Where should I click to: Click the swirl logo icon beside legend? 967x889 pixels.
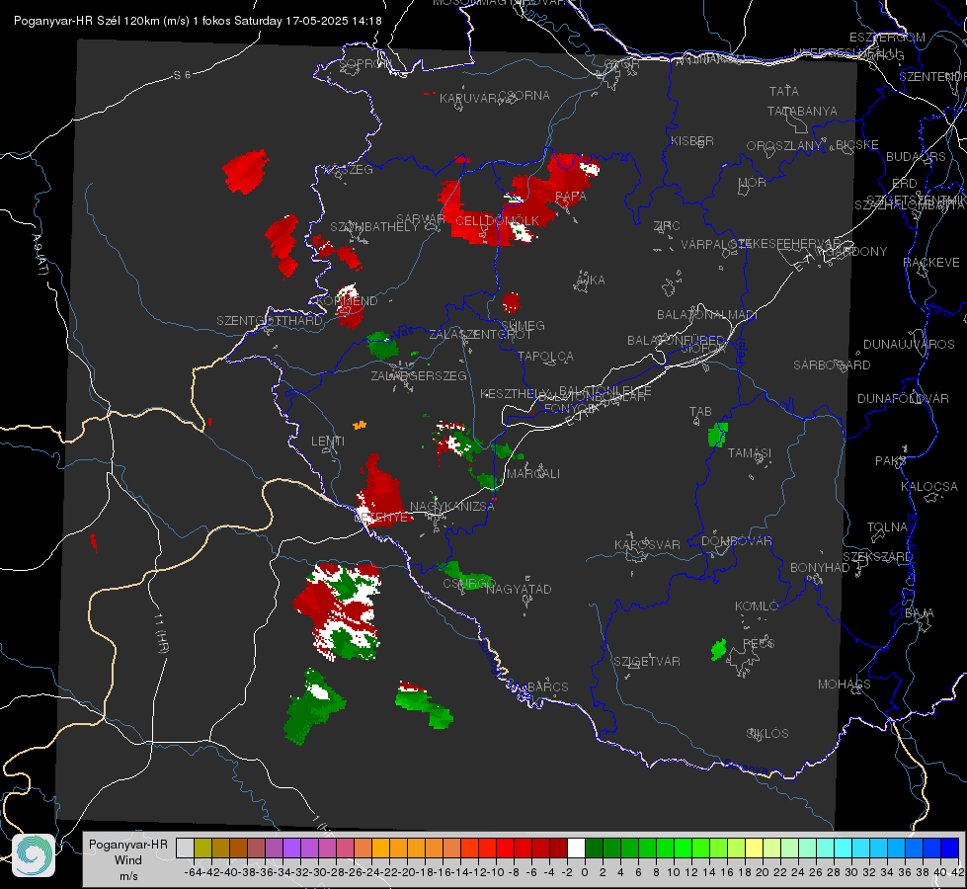point(34,855)
